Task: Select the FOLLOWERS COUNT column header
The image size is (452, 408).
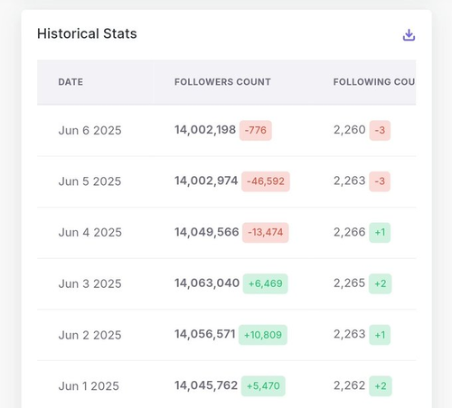Action: click(x=222, y=82)
